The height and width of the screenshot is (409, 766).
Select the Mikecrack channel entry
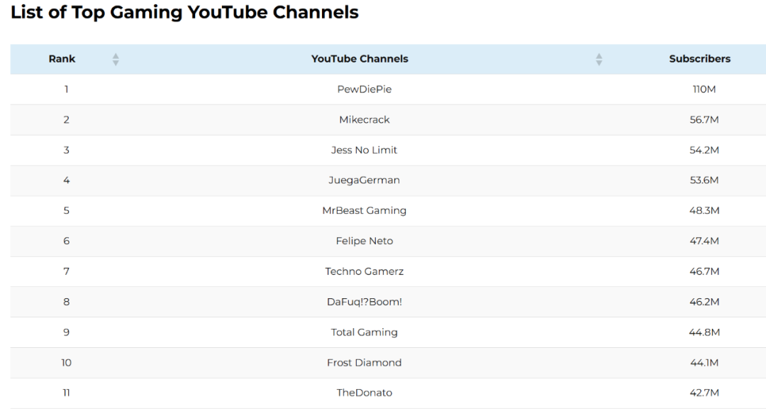click(x=364, y=120)
